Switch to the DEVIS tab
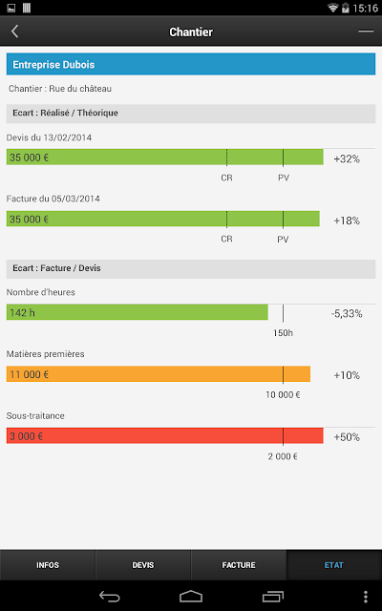The image size is (382, 611). [x=143, y=565]
